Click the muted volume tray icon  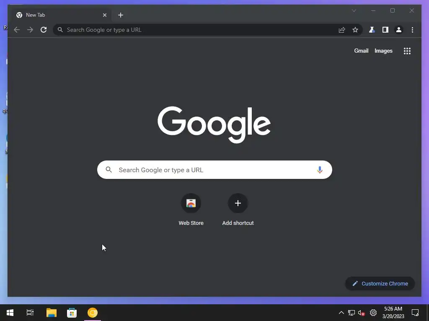coord(362,313)
